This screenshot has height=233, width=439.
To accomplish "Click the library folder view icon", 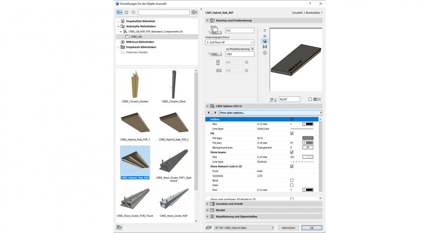I will [119, 12].
